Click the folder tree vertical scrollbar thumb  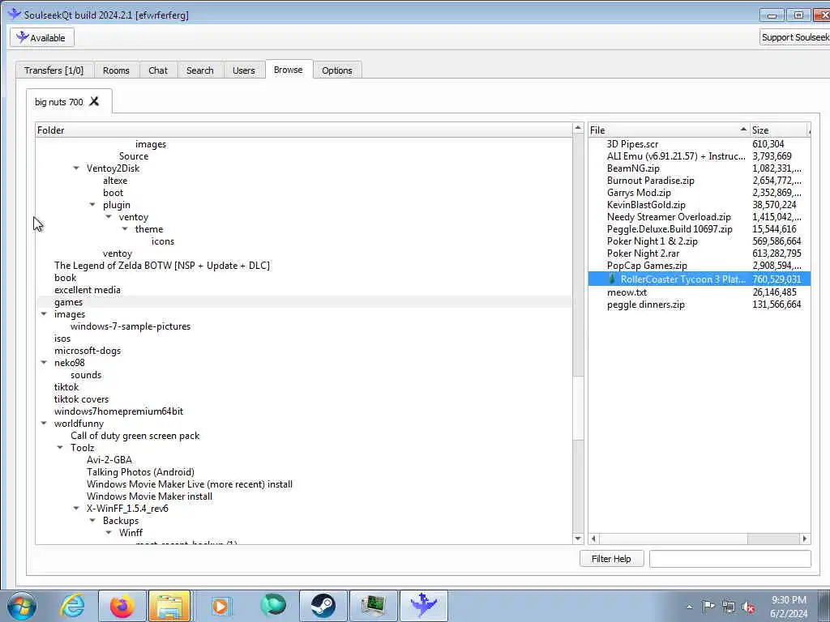(x=578, y=408)
